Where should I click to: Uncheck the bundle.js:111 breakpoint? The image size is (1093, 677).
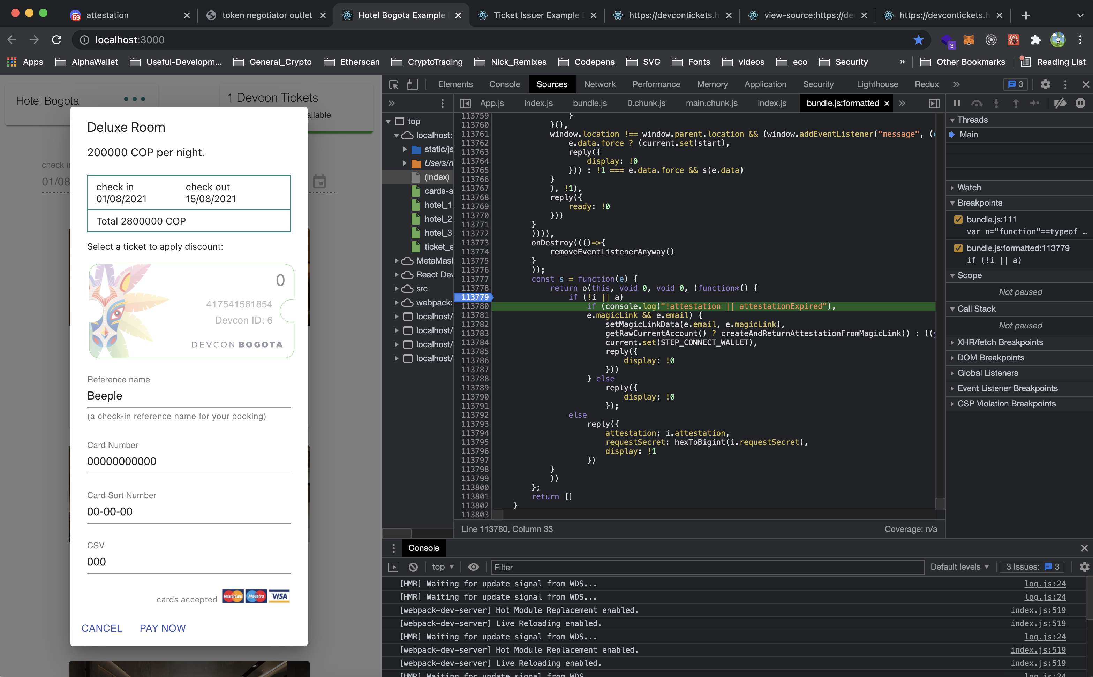(958, 219)
